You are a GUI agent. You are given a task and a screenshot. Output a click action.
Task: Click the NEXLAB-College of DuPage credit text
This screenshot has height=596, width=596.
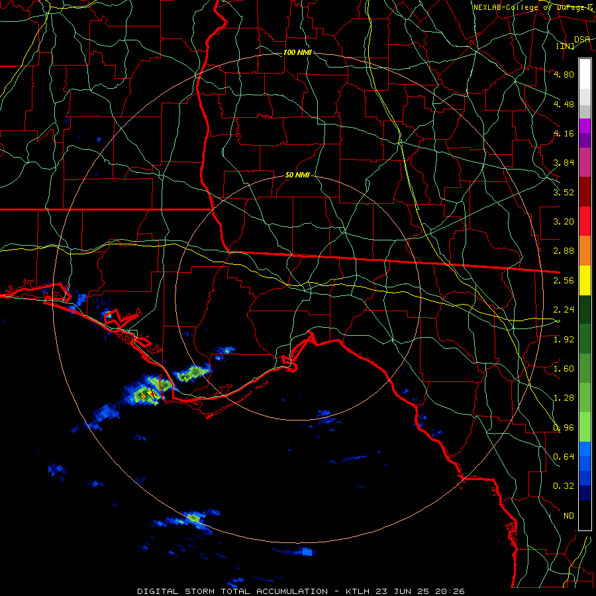click(x=532, y=7)
